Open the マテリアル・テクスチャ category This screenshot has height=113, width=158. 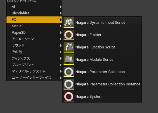(34, 71)
